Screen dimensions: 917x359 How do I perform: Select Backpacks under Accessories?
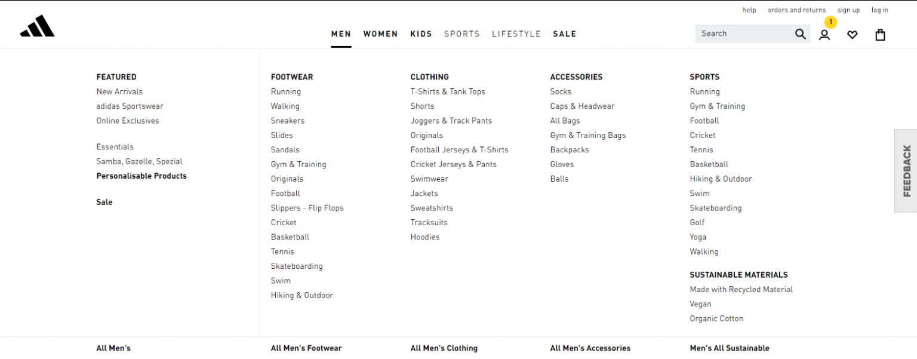[569, 149]
